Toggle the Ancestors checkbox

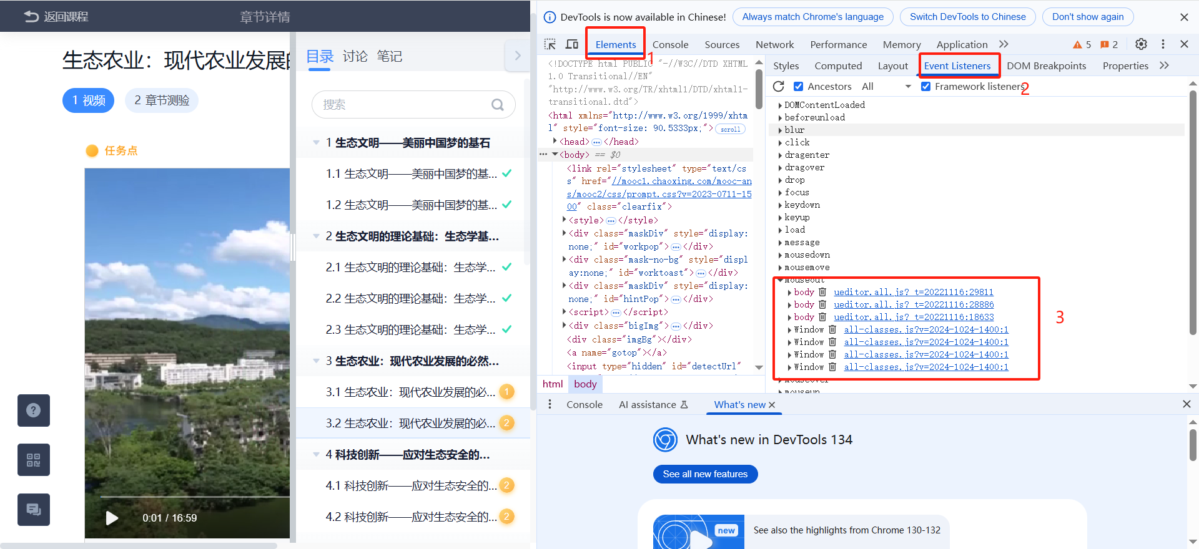click(x=798, y=86)
